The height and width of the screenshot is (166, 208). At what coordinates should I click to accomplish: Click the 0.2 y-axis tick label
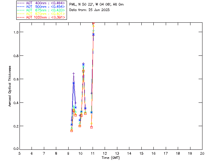tap(16, 126)
